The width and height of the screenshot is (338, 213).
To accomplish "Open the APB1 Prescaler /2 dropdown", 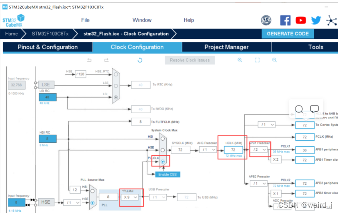I will (259, 150).
